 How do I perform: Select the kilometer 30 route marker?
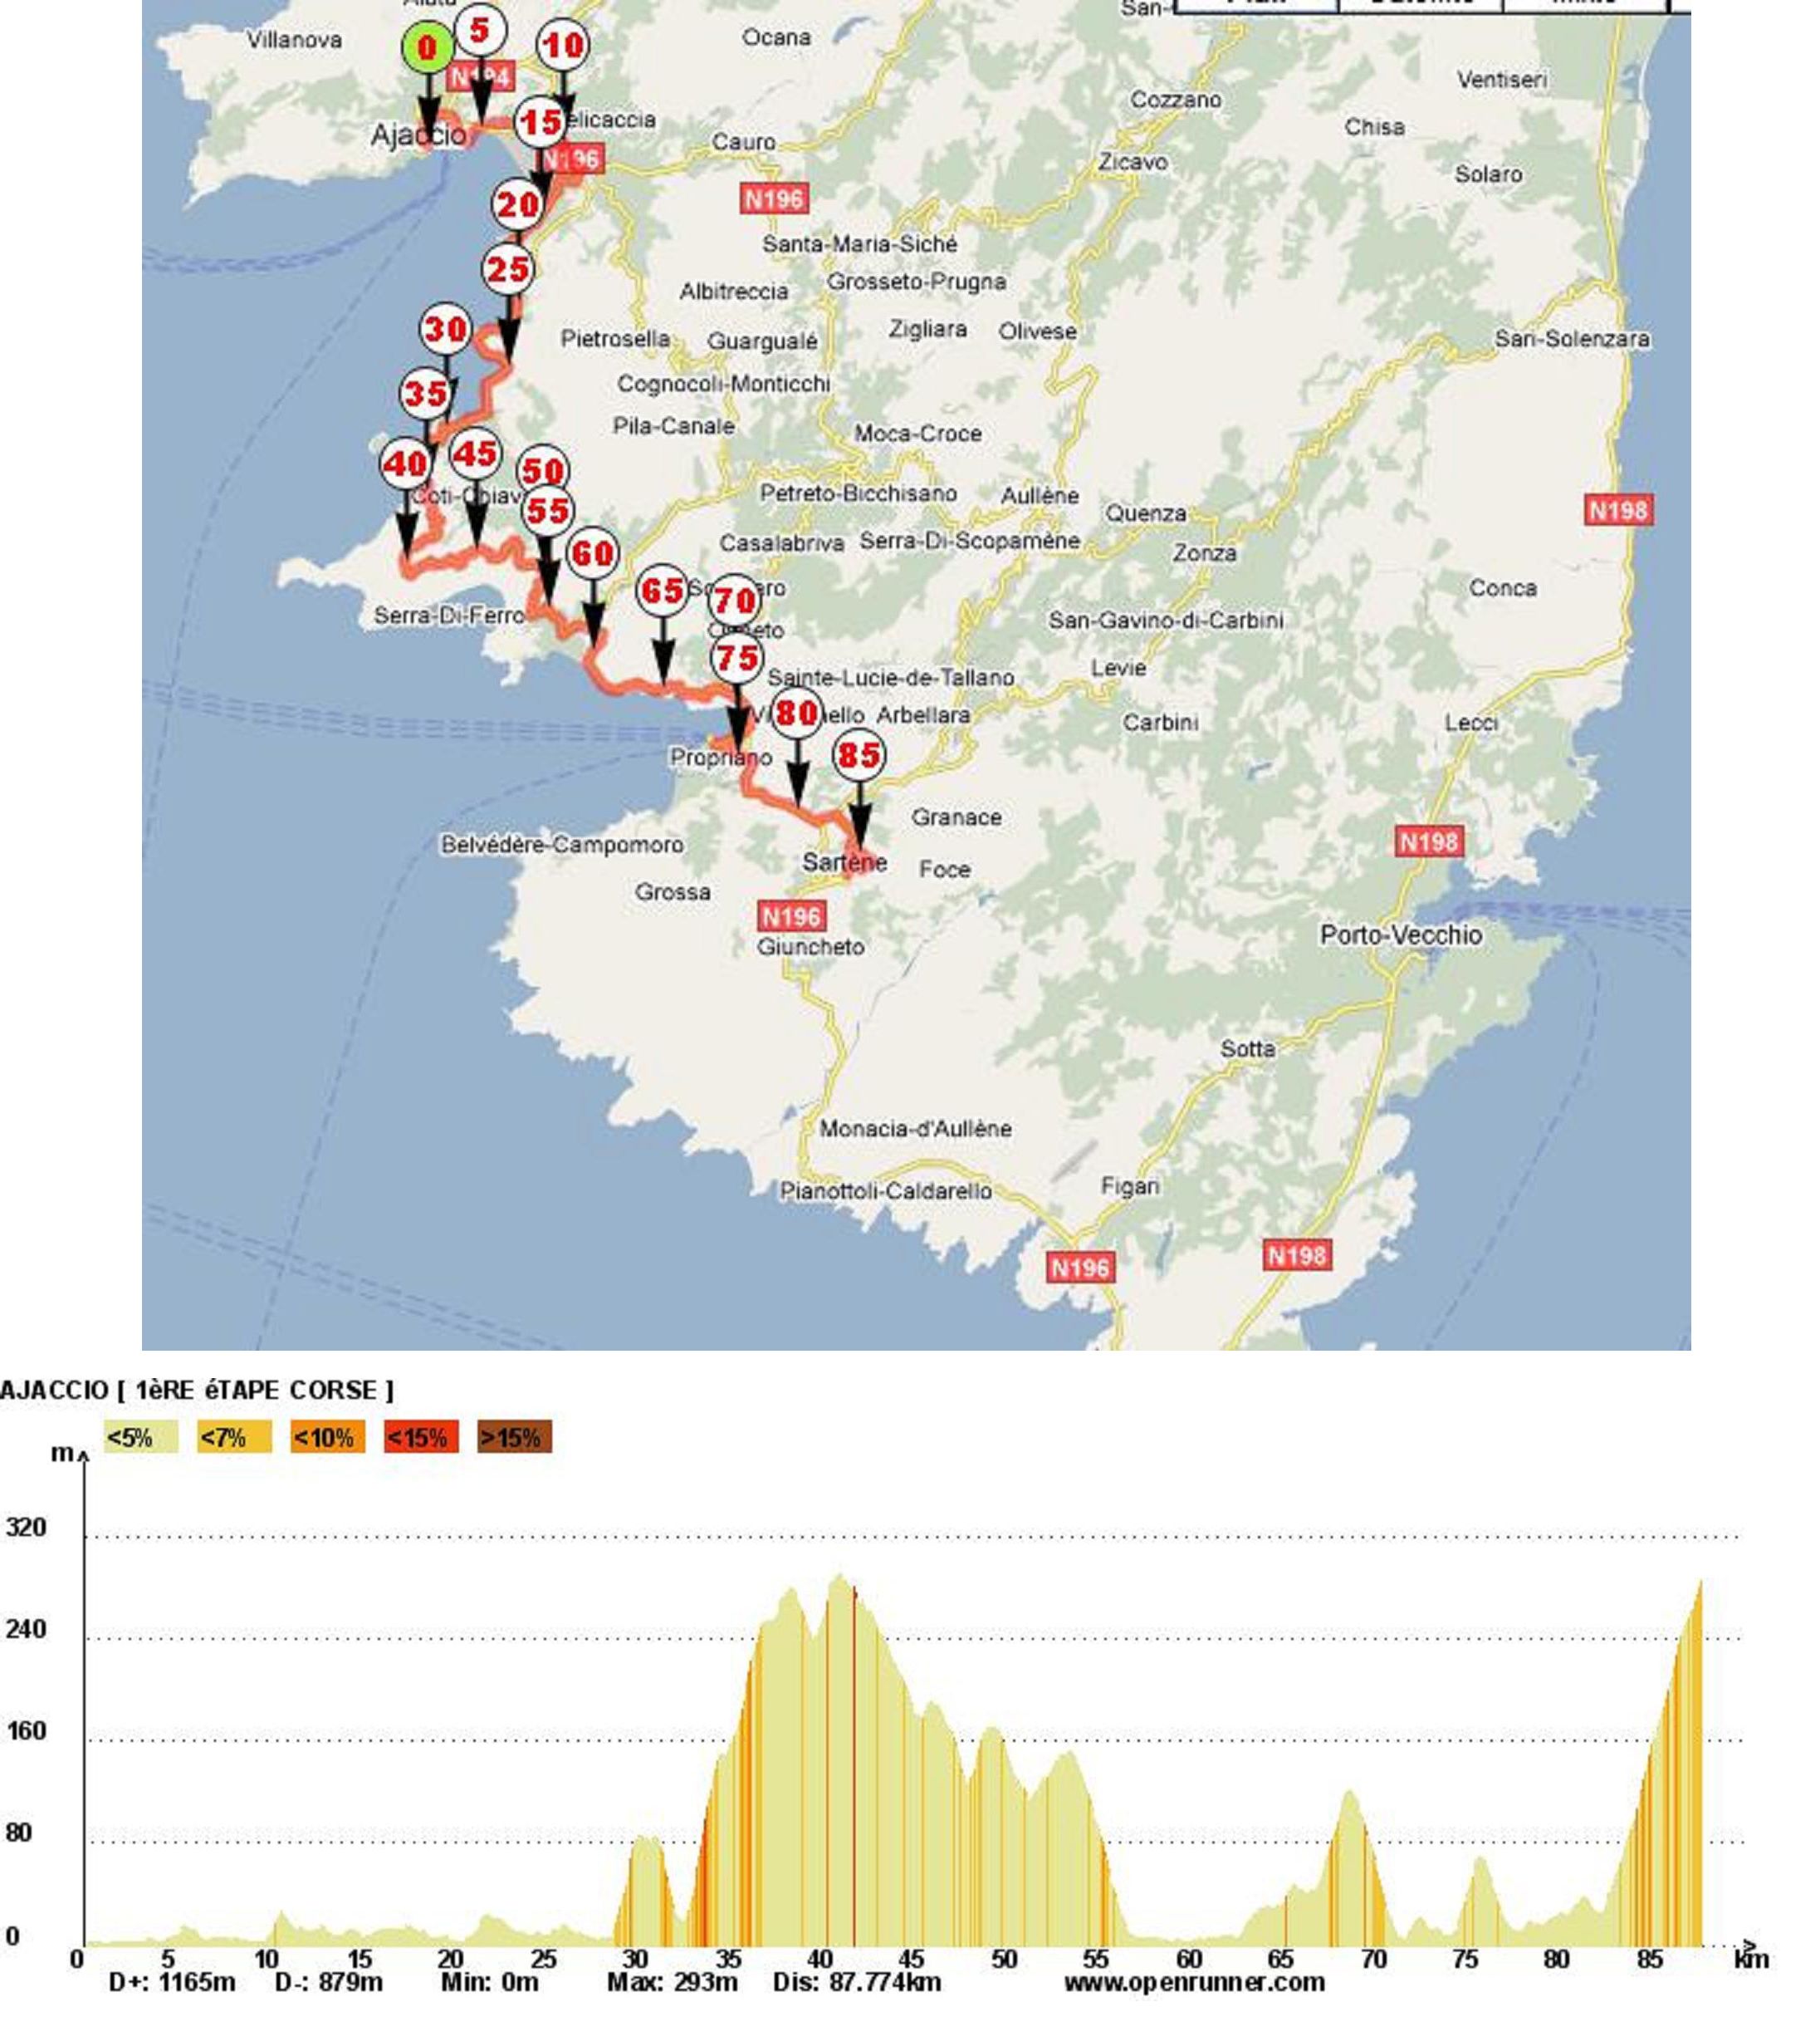[445, 329]
